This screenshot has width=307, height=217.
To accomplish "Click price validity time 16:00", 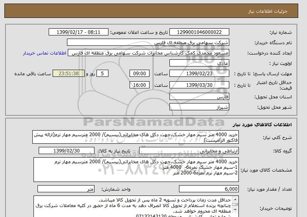I will [x=140, y=85].
